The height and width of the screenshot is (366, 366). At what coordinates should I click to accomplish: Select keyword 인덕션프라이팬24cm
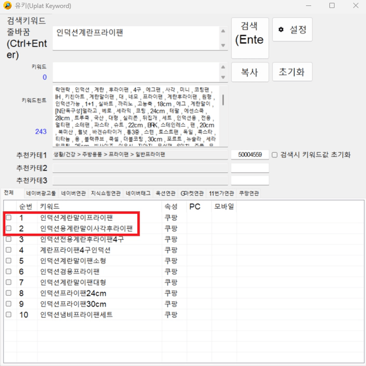coord(73,293)
